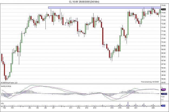Select the MACD histogram value marker -0.0933
This screenshot has width=169, height=112.
(164, 94)
